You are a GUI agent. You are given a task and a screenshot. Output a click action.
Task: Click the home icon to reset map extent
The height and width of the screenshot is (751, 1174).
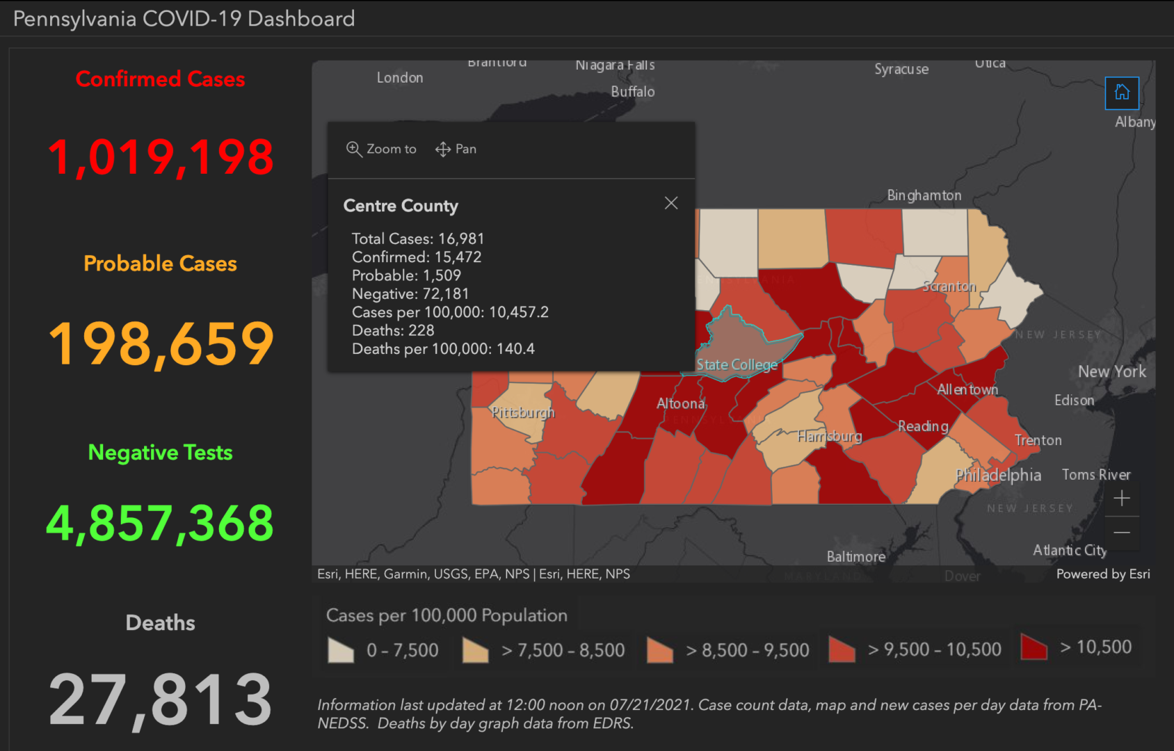click(1121, 92)
